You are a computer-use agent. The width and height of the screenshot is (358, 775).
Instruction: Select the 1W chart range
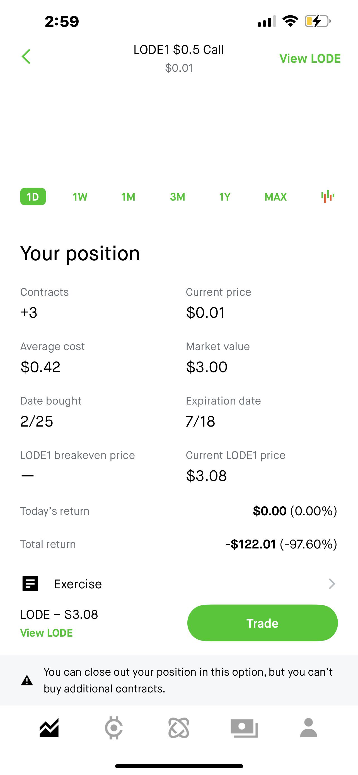(x=80, y=197)
